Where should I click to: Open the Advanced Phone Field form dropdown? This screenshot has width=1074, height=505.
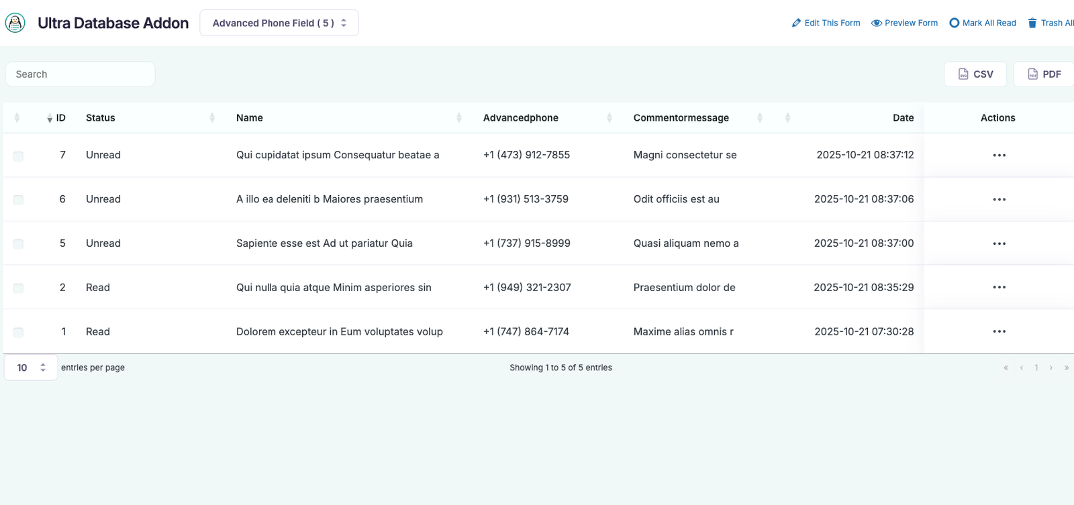279,23
